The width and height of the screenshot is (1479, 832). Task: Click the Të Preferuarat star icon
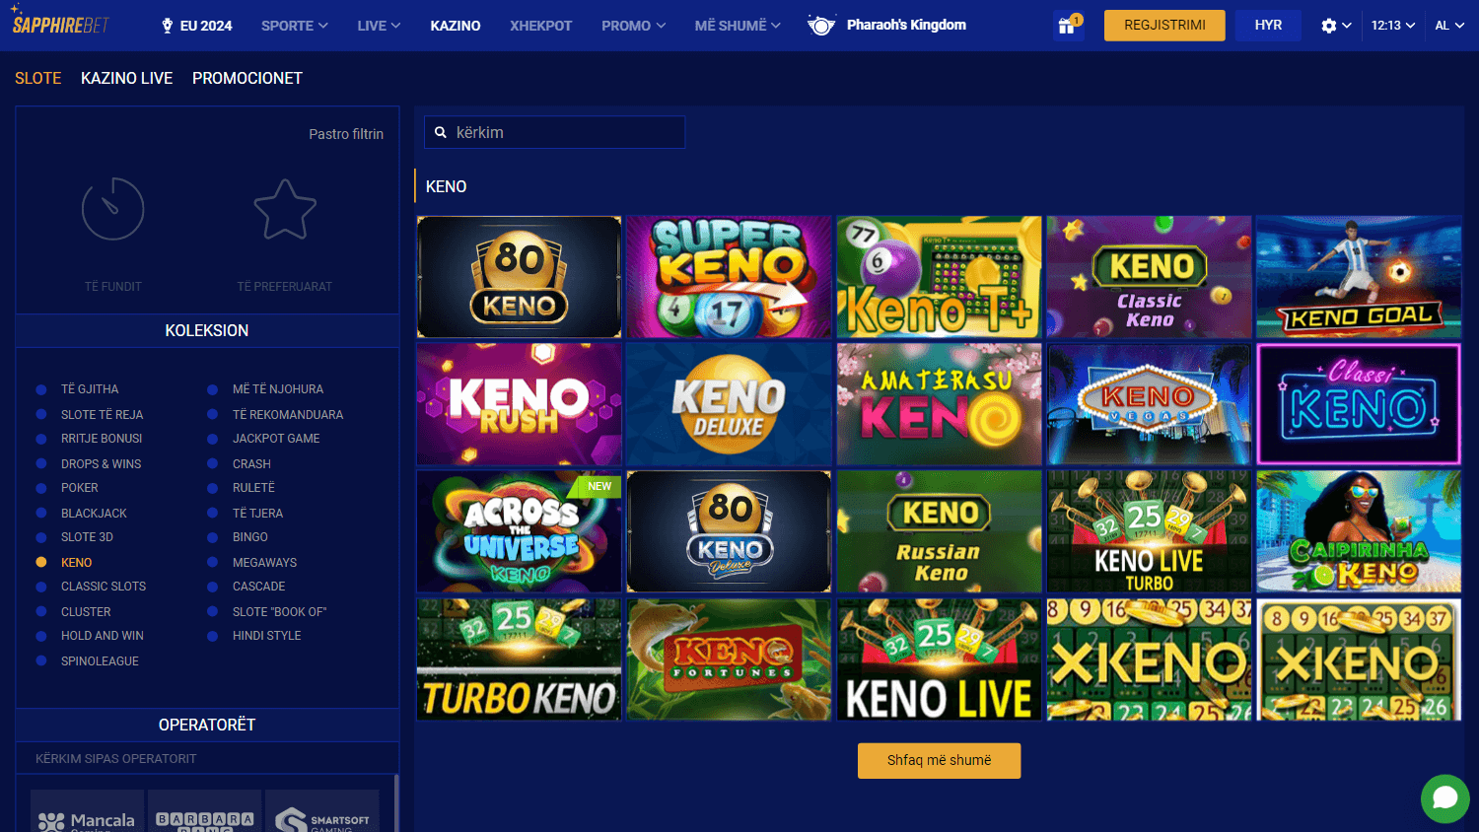285,209
